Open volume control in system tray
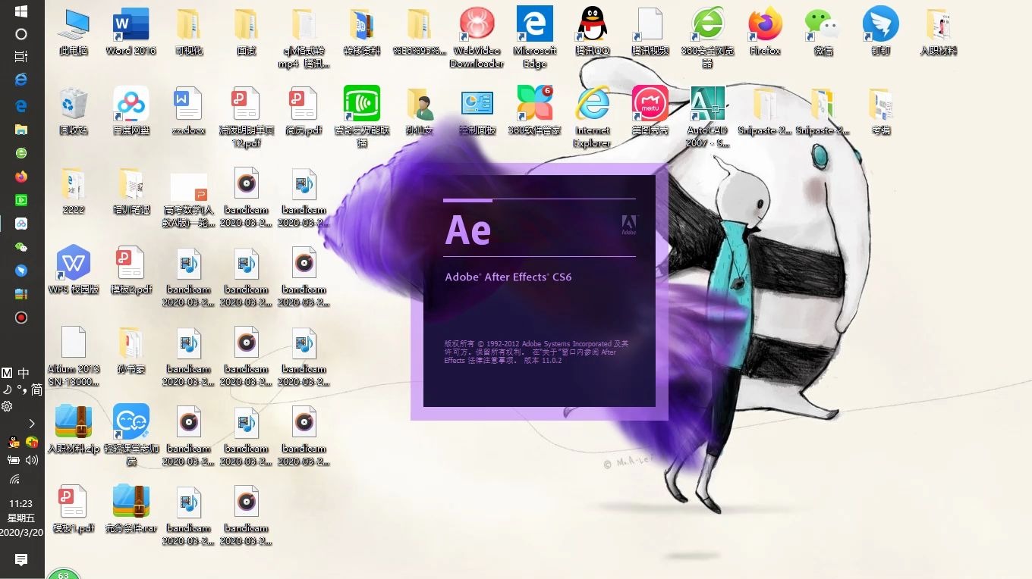The image size is (1032, 579). (31, 460)
